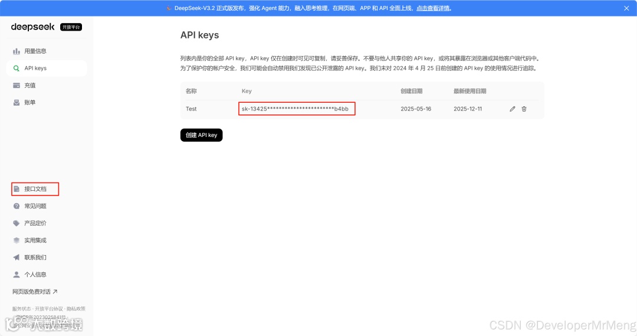Click the deepseek logo in the sidebar
The height and width of the screenshot is (336, 637).
[32, 27]
